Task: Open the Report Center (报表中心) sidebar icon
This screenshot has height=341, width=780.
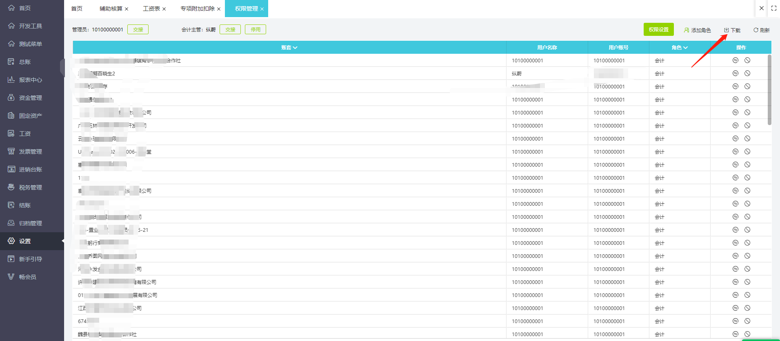Action: point(11,80)
